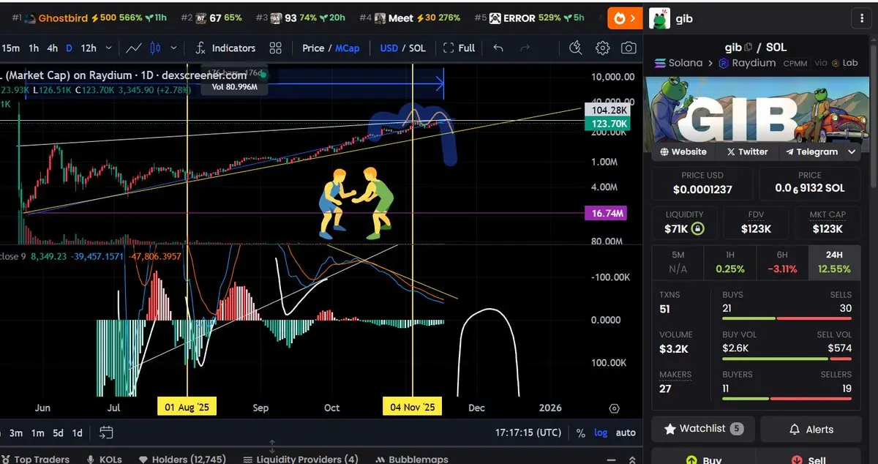
Task: Open the timezone selector 17:17:15 (UTC)
Action: pos(529,433)
